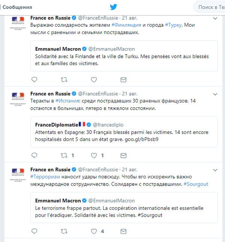Open quoted FranceDiplomatie tweet about Espagne
This screenshot has height=242, width=225.
click(124, 132)
